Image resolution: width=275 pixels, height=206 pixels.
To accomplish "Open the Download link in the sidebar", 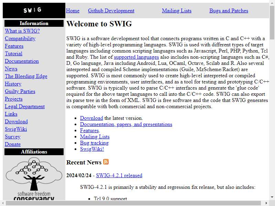I will [16, 122].
